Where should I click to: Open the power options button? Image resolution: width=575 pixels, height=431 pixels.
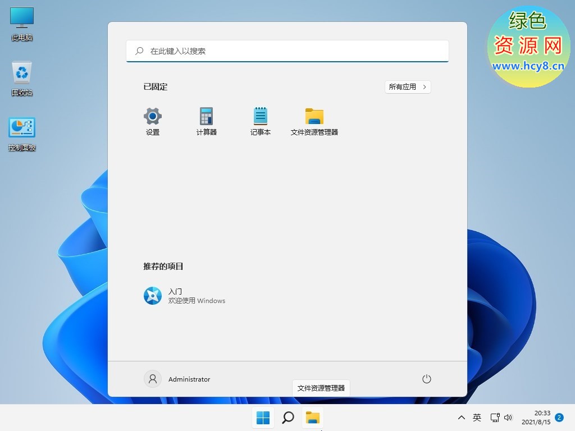(427, 379)
